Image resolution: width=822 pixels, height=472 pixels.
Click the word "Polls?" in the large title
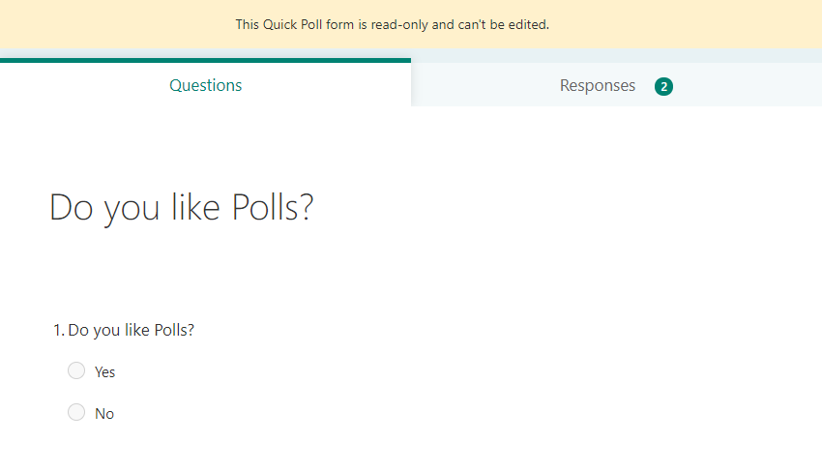coord(274,208)
